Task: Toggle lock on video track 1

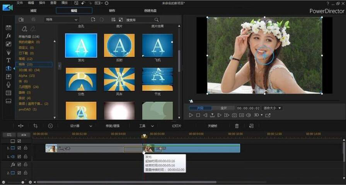Action: coord(26,148)
